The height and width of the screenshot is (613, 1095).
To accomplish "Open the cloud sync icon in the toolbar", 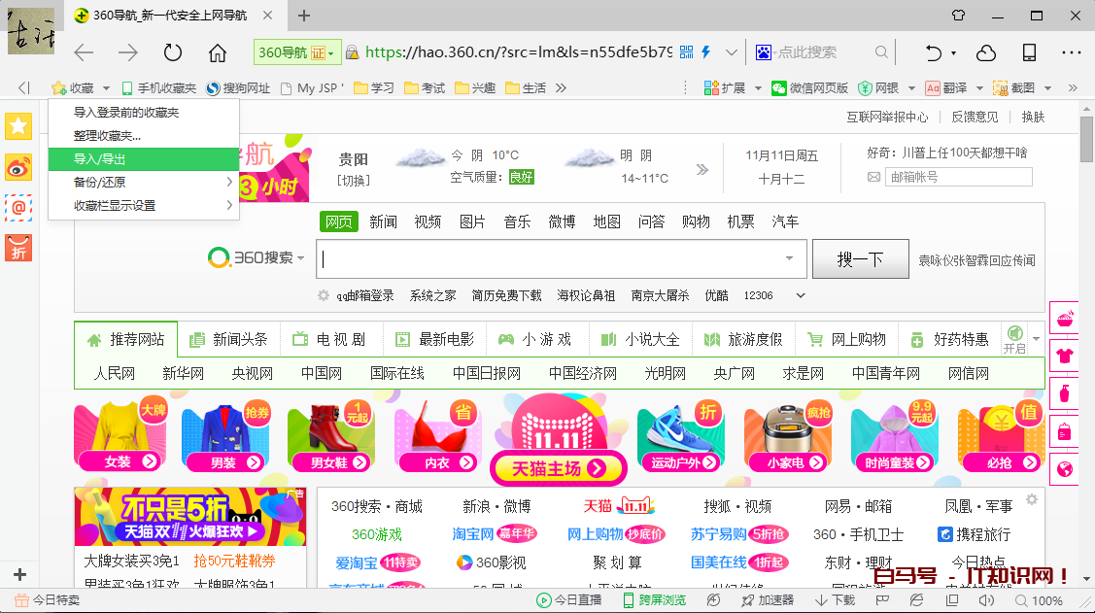I will tap(986, 52).
